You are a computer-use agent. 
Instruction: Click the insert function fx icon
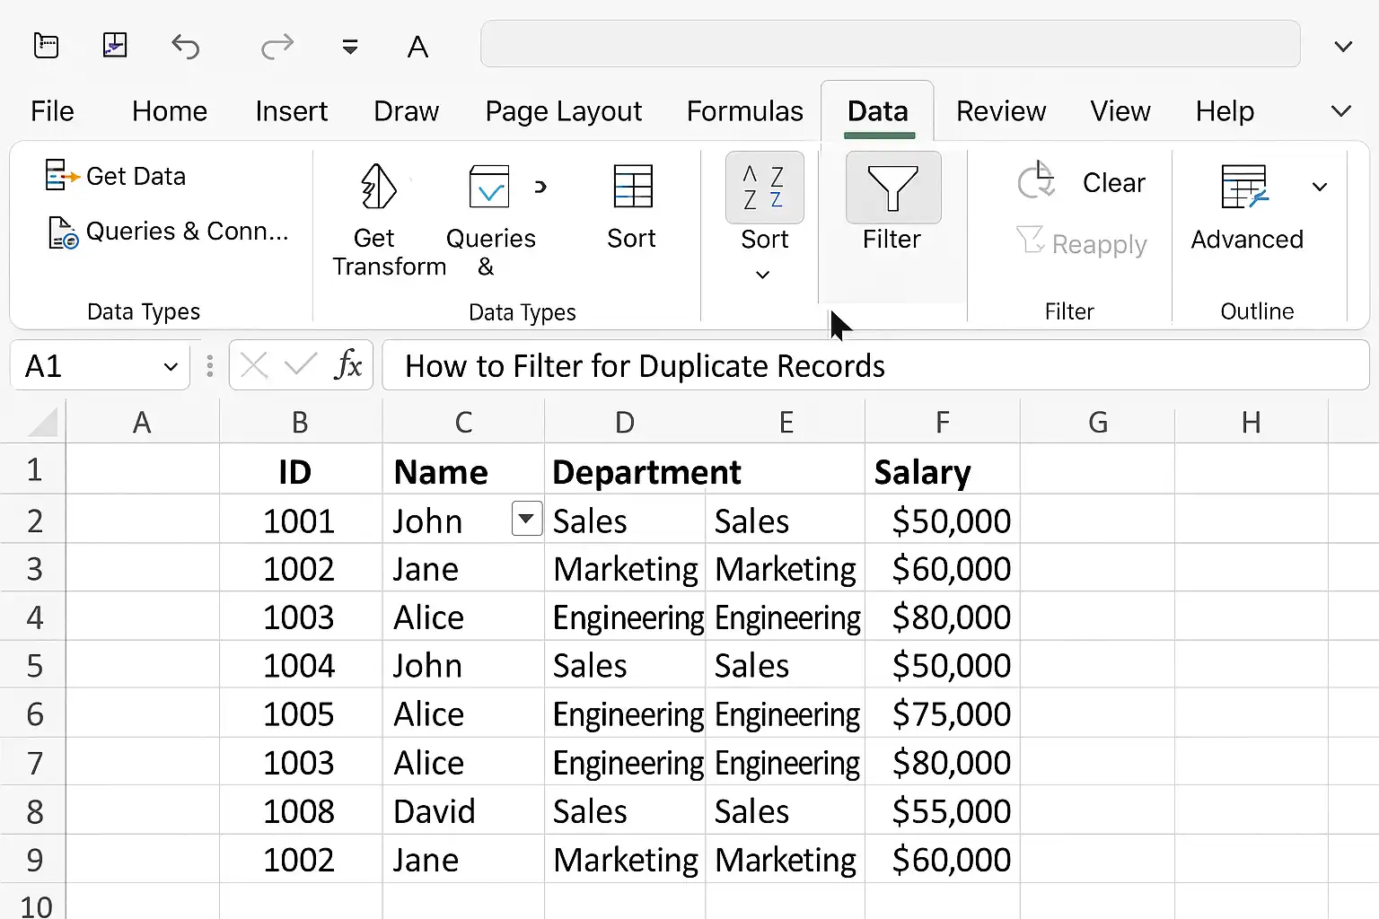point(348,365)
